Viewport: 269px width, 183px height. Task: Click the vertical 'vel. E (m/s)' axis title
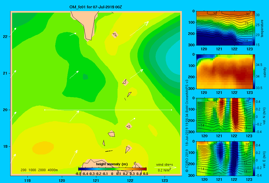coord(264,159)
